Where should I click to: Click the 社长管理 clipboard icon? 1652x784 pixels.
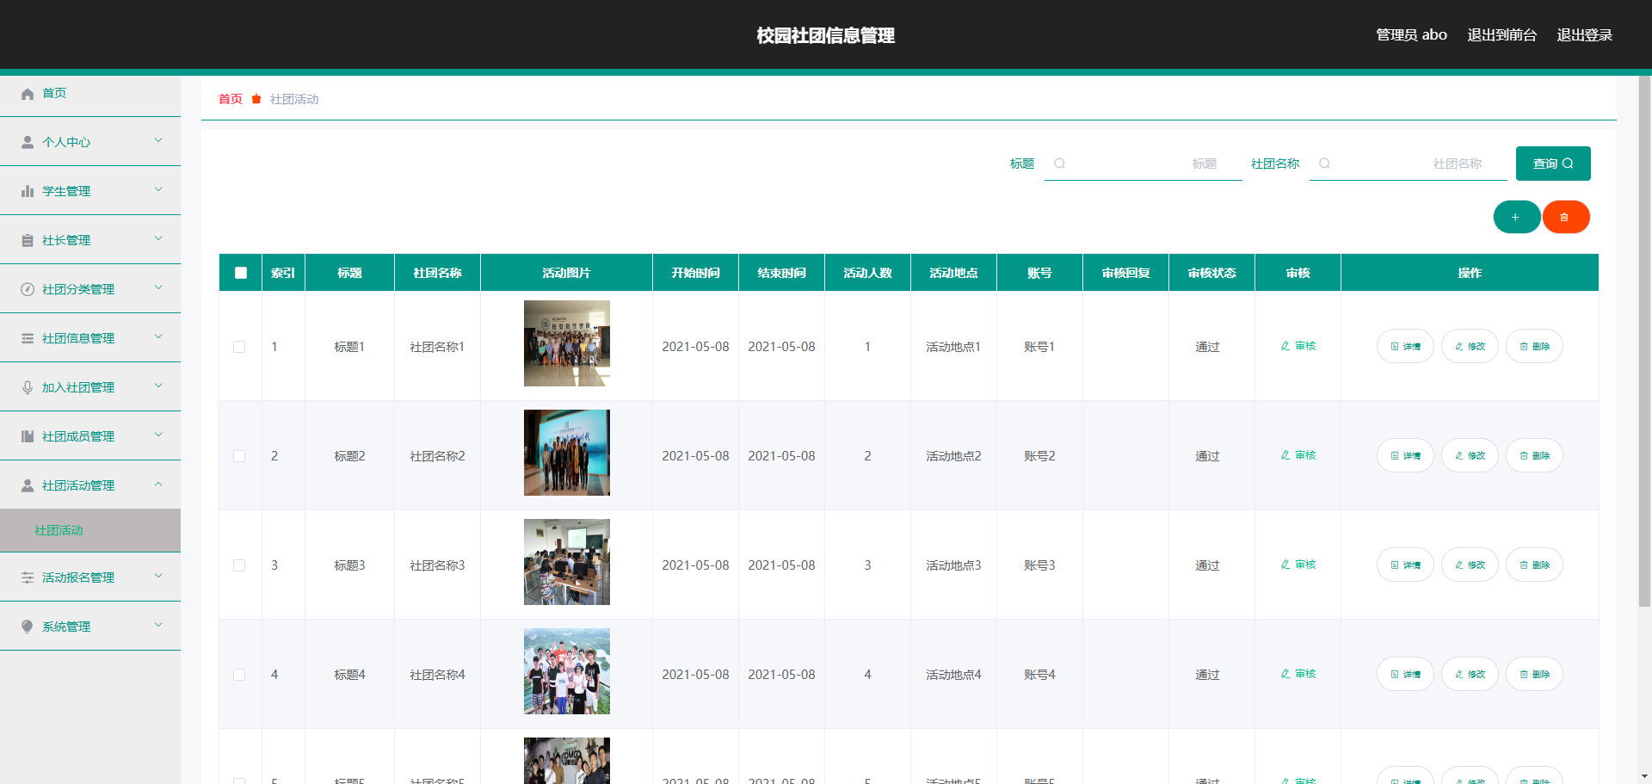28,241
